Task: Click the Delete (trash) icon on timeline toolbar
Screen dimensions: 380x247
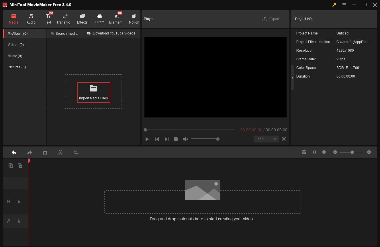Action: [x=45, y=152]
